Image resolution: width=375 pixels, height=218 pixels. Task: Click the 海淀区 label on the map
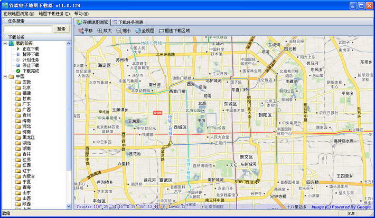(x=104, y=65)
